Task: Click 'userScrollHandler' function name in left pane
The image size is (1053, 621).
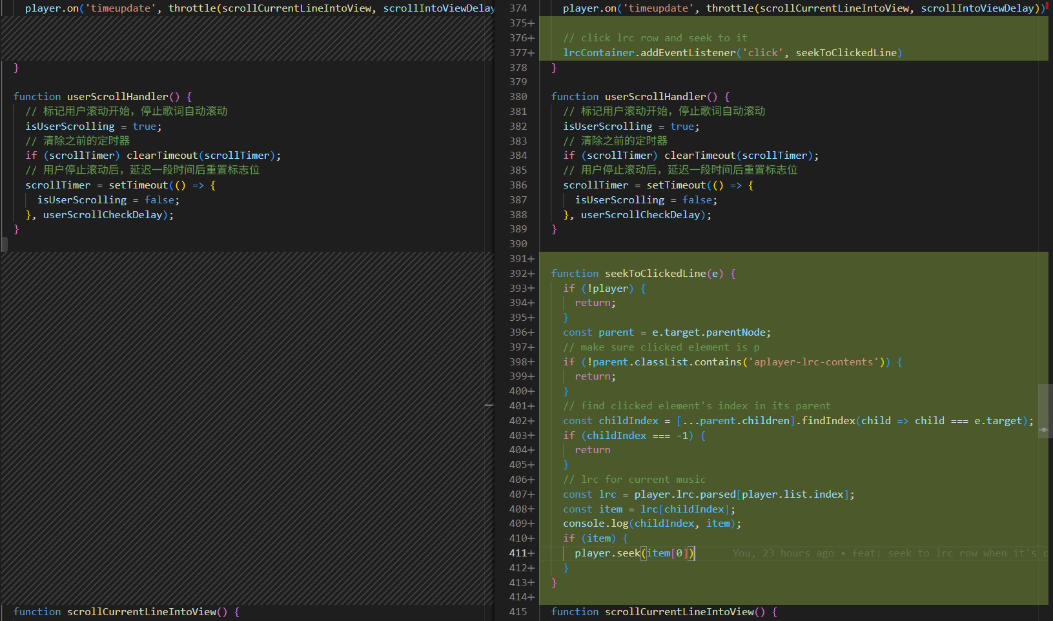Action: pyautogui.click(x=118, y=97)
